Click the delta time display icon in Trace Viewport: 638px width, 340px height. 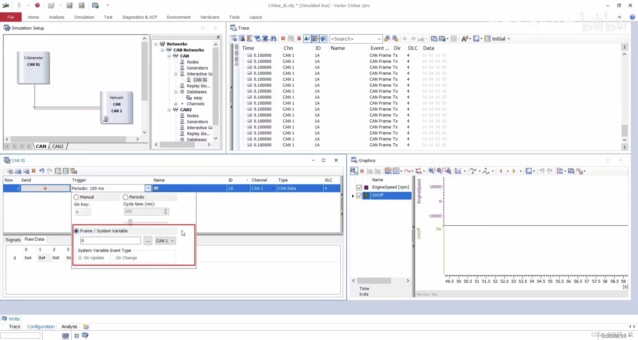tap(307, 39)
